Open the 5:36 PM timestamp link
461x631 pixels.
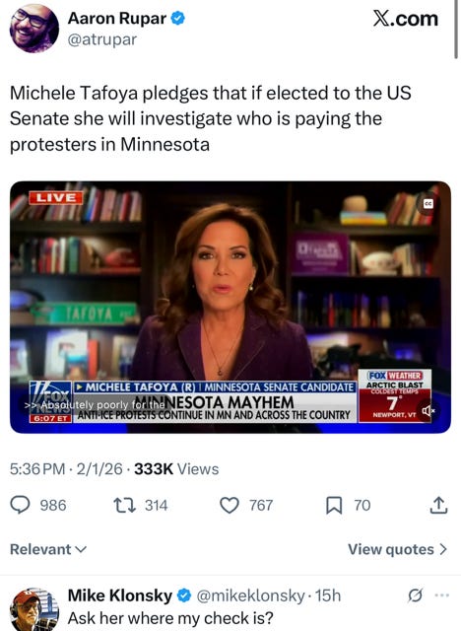(x=37, y=469)
